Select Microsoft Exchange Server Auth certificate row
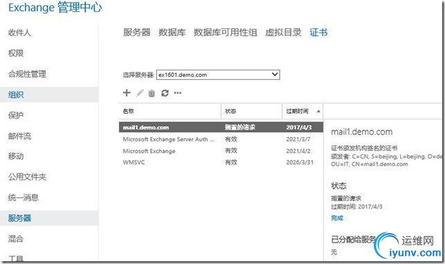 221,139
